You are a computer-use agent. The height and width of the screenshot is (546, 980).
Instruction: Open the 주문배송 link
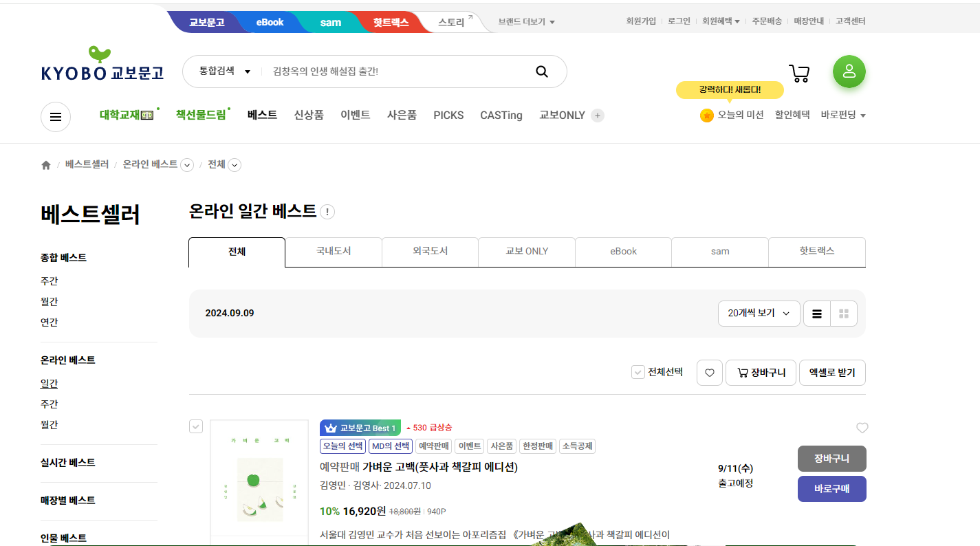point(767,21)
